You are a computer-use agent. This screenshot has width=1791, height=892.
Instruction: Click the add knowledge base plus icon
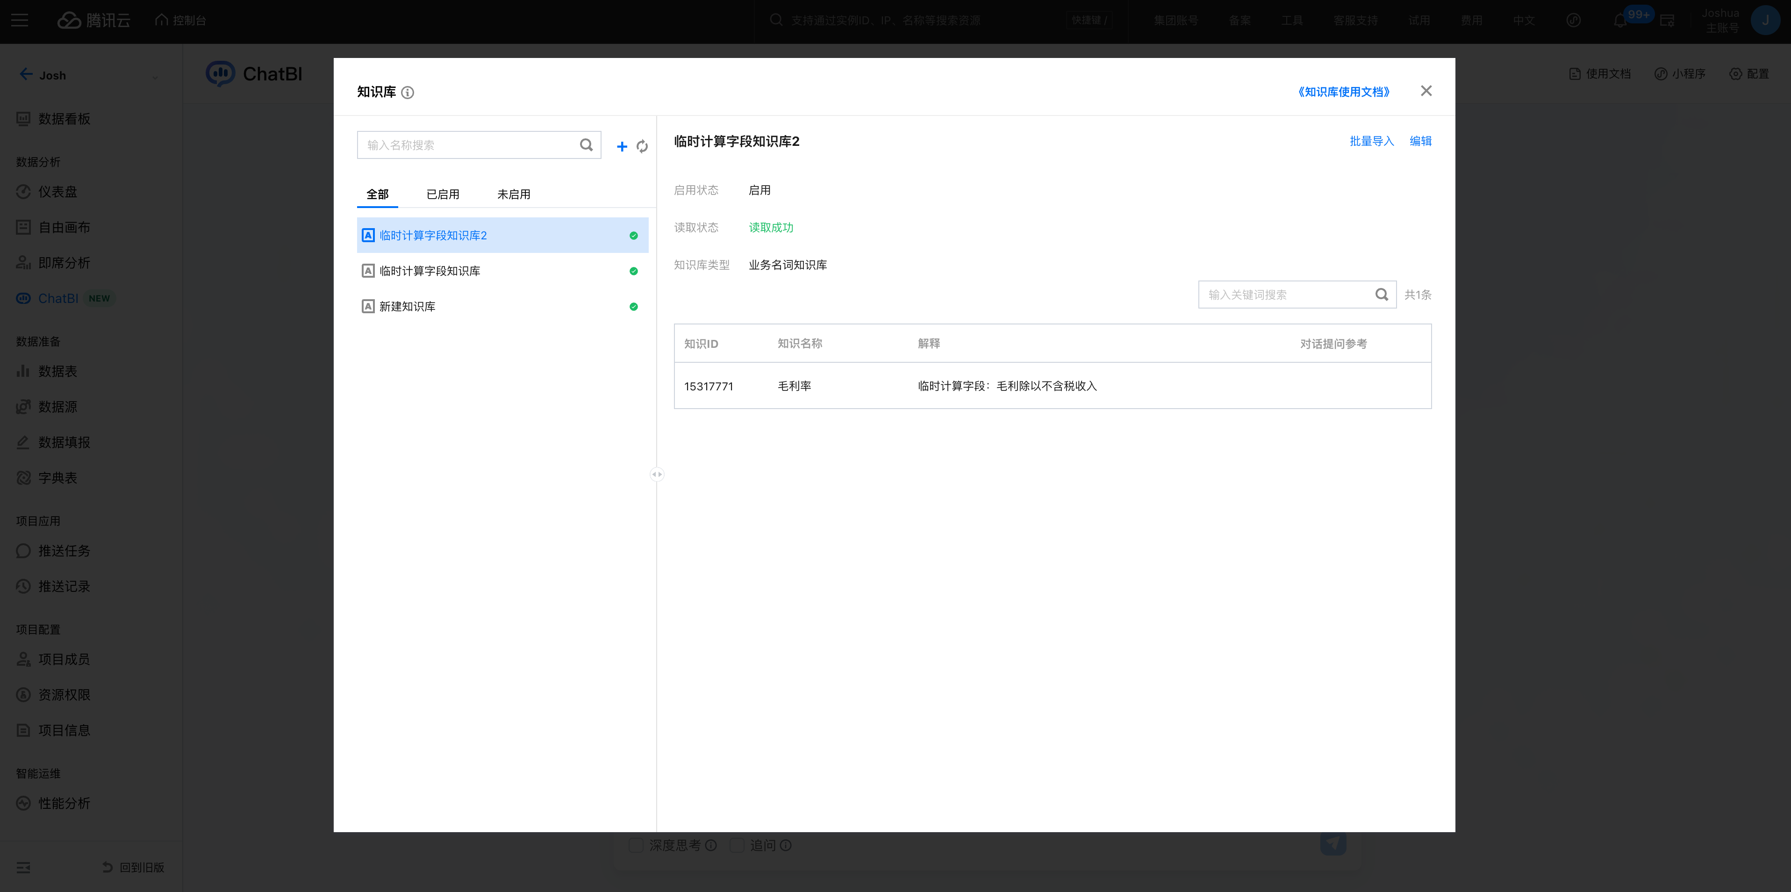[x=622, y=146]
